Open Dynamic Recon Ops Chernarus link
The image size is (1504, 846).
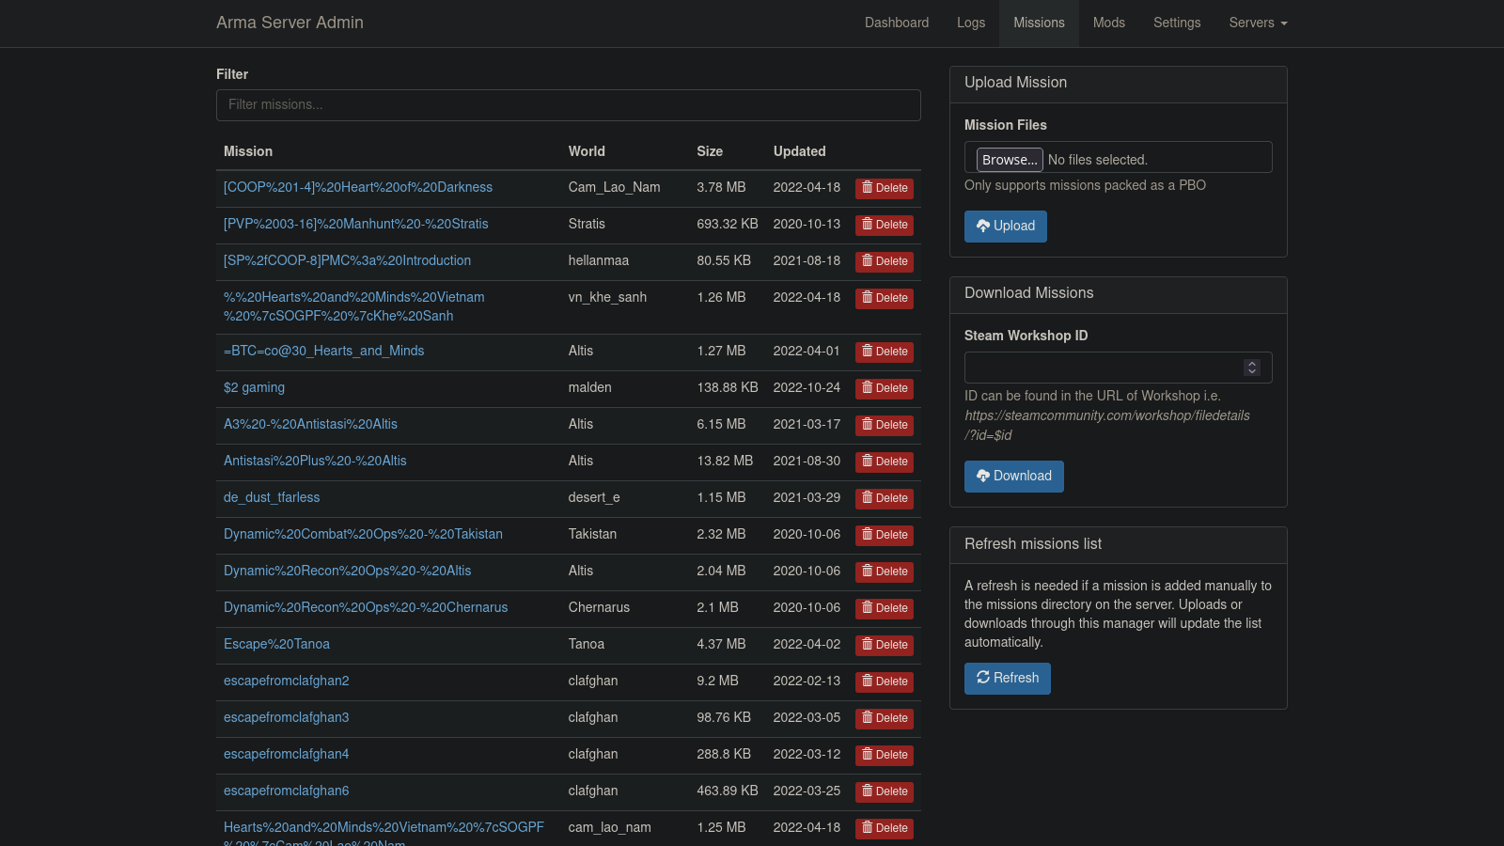click(366, 607)
